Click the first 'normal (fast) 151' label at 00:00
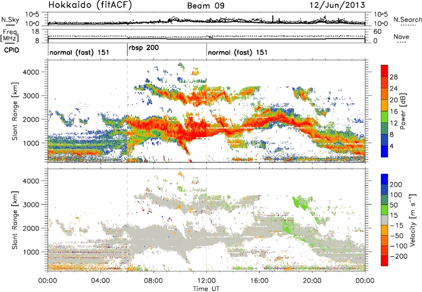This screenshot has height=292, width=422. (80, 52)
